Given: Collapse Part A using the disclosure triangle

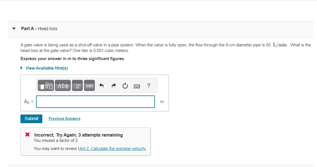Looking at the screenshot, I should click(13, 28).
